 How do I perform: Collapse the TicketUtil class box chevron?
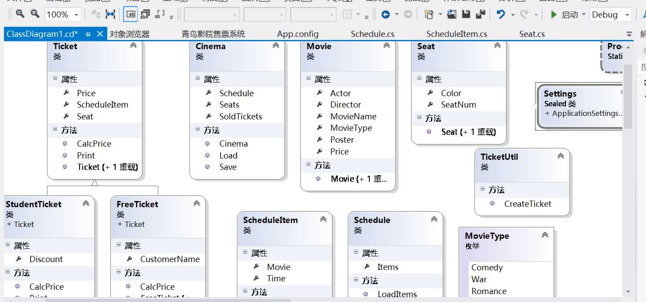click(561, 156)
